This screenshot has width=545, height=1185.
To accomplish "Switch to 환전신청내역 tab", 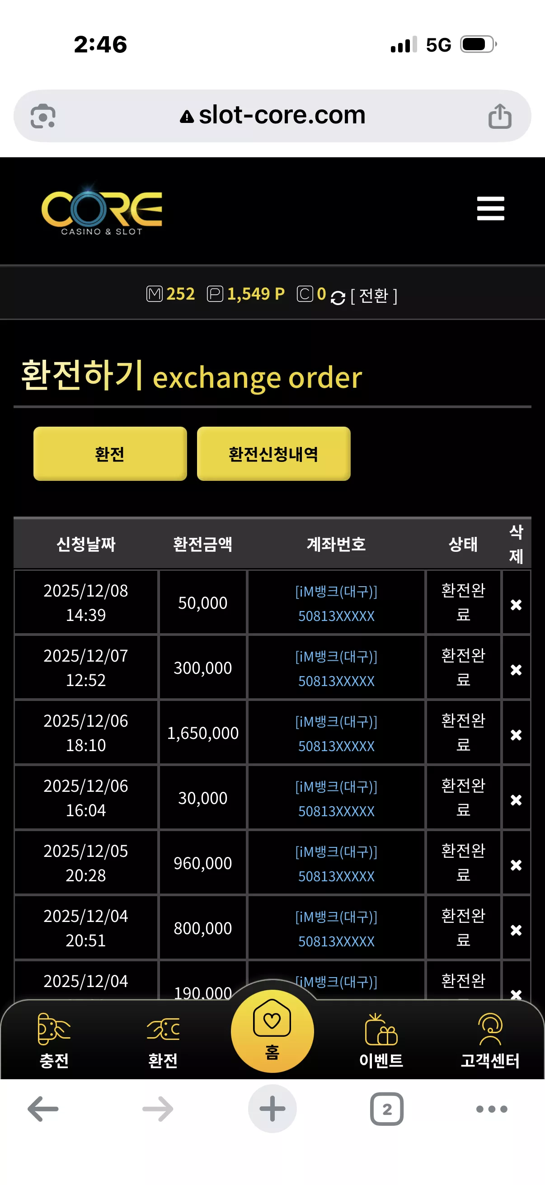I will pyautogui.click(x=274, y=454).
